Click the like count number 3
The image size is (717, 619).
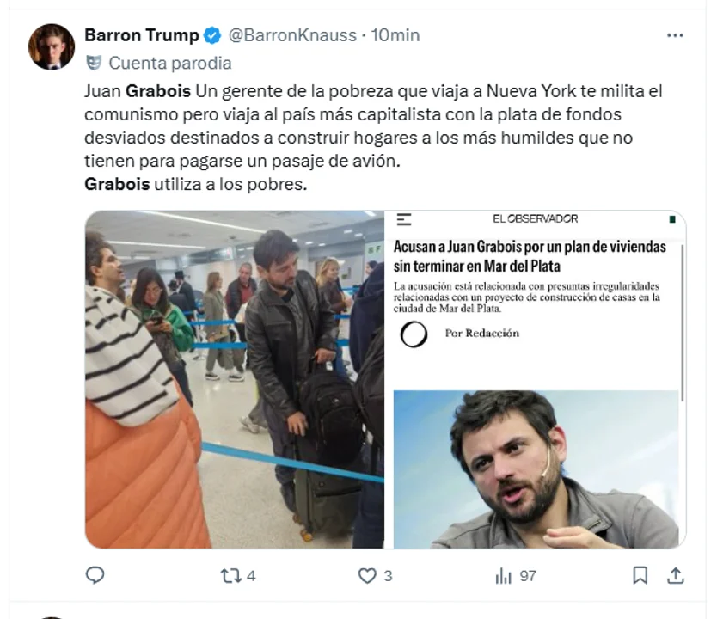(x=388, y=576)
